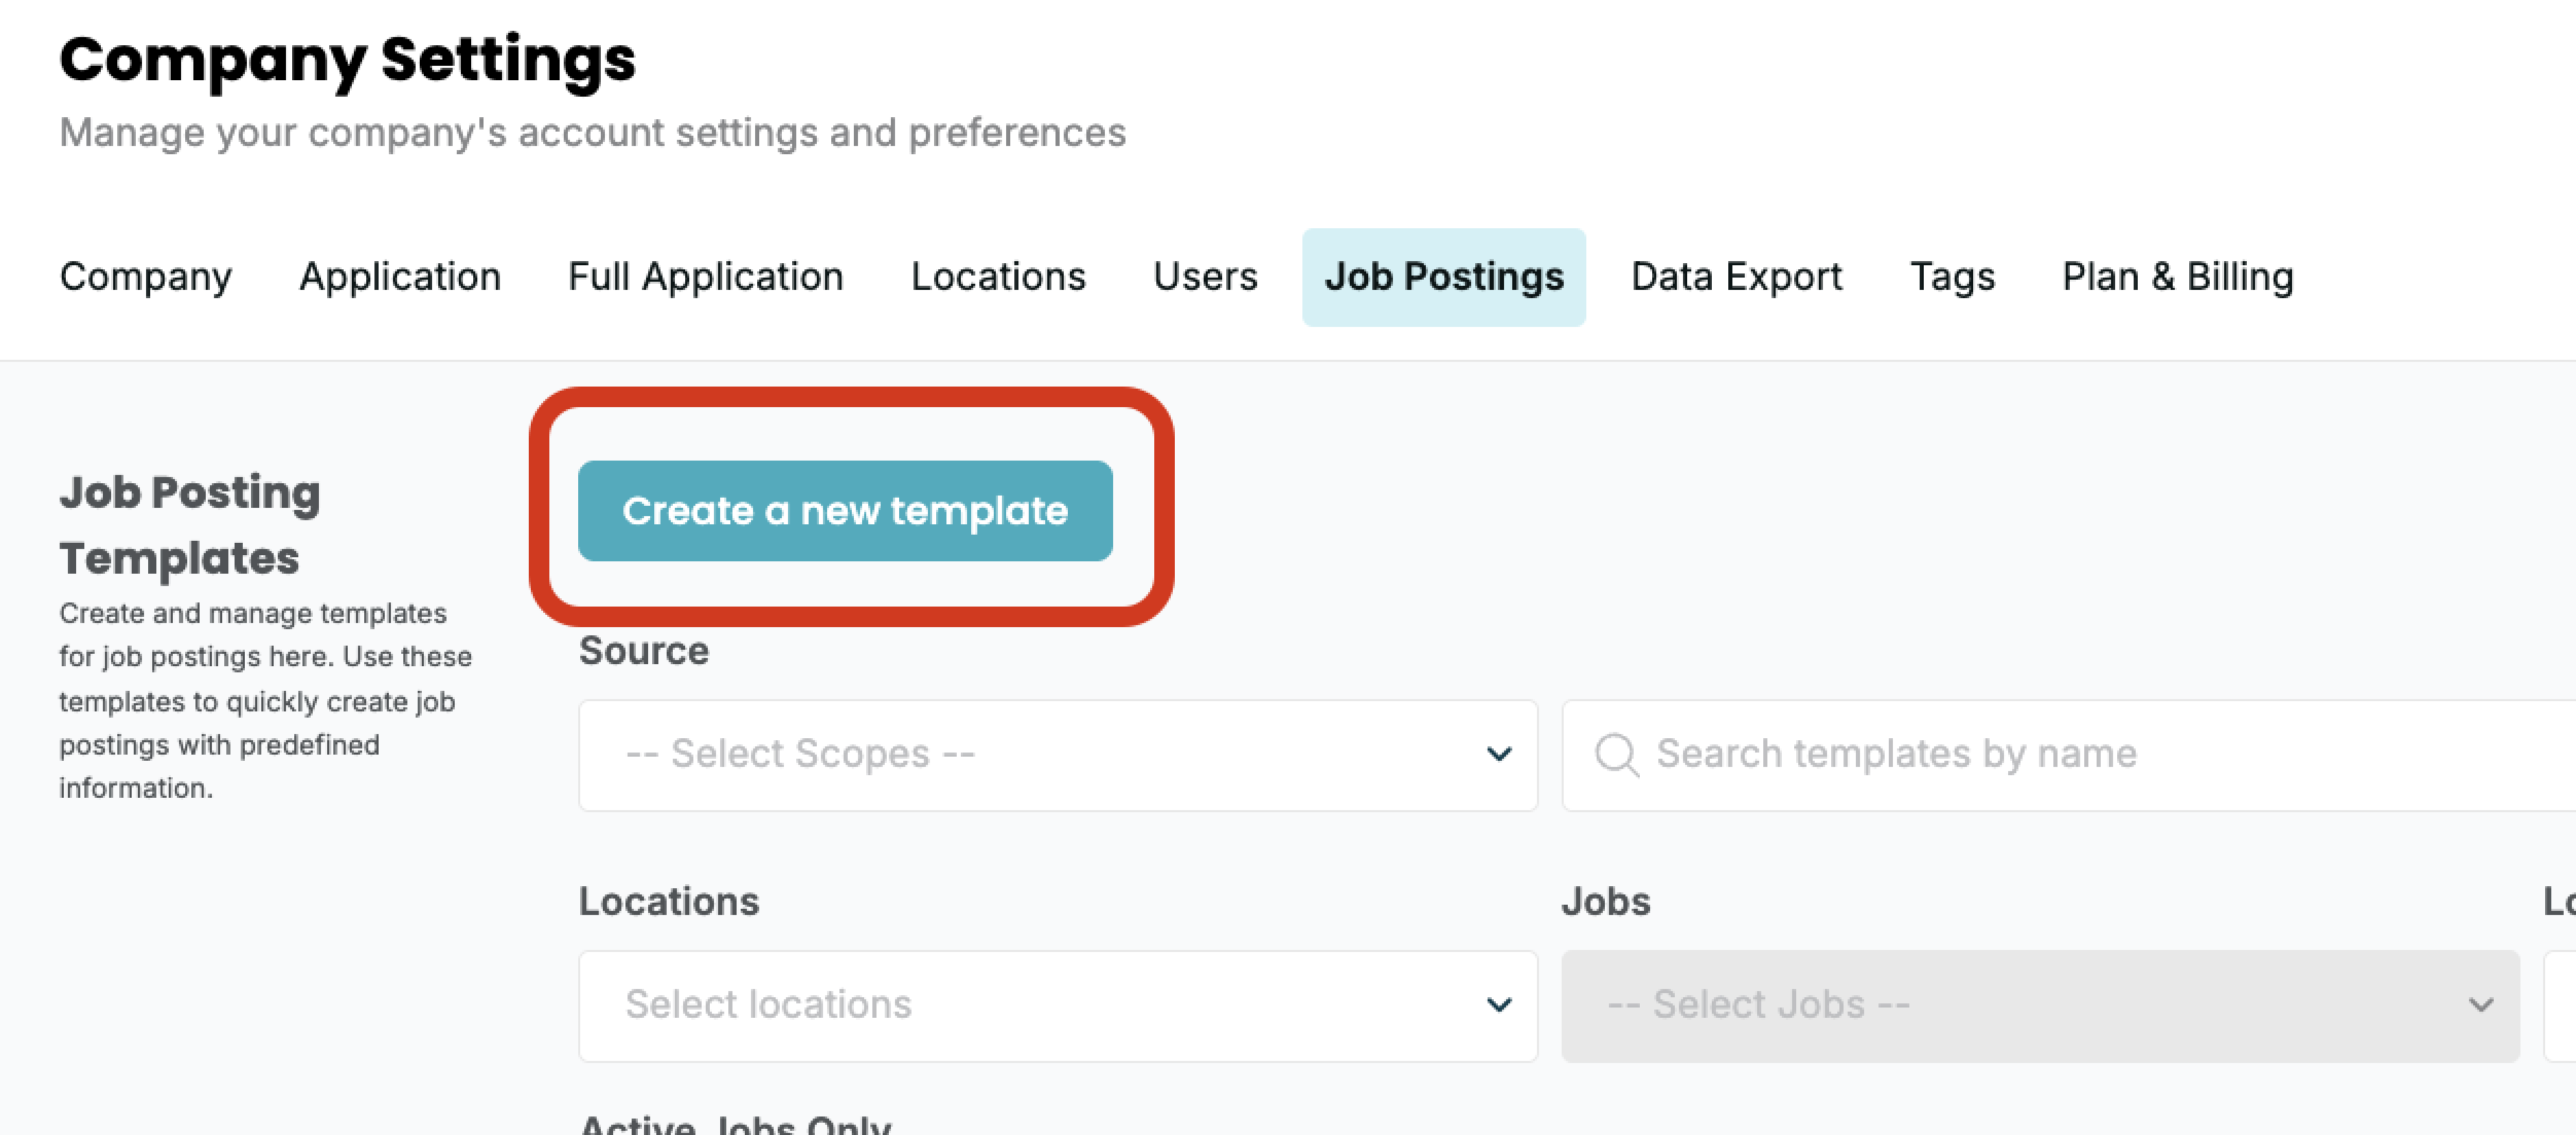Screen dimensions: 2576x1135
Task: Select the Locations settings tab
Action: pos(998,277)
